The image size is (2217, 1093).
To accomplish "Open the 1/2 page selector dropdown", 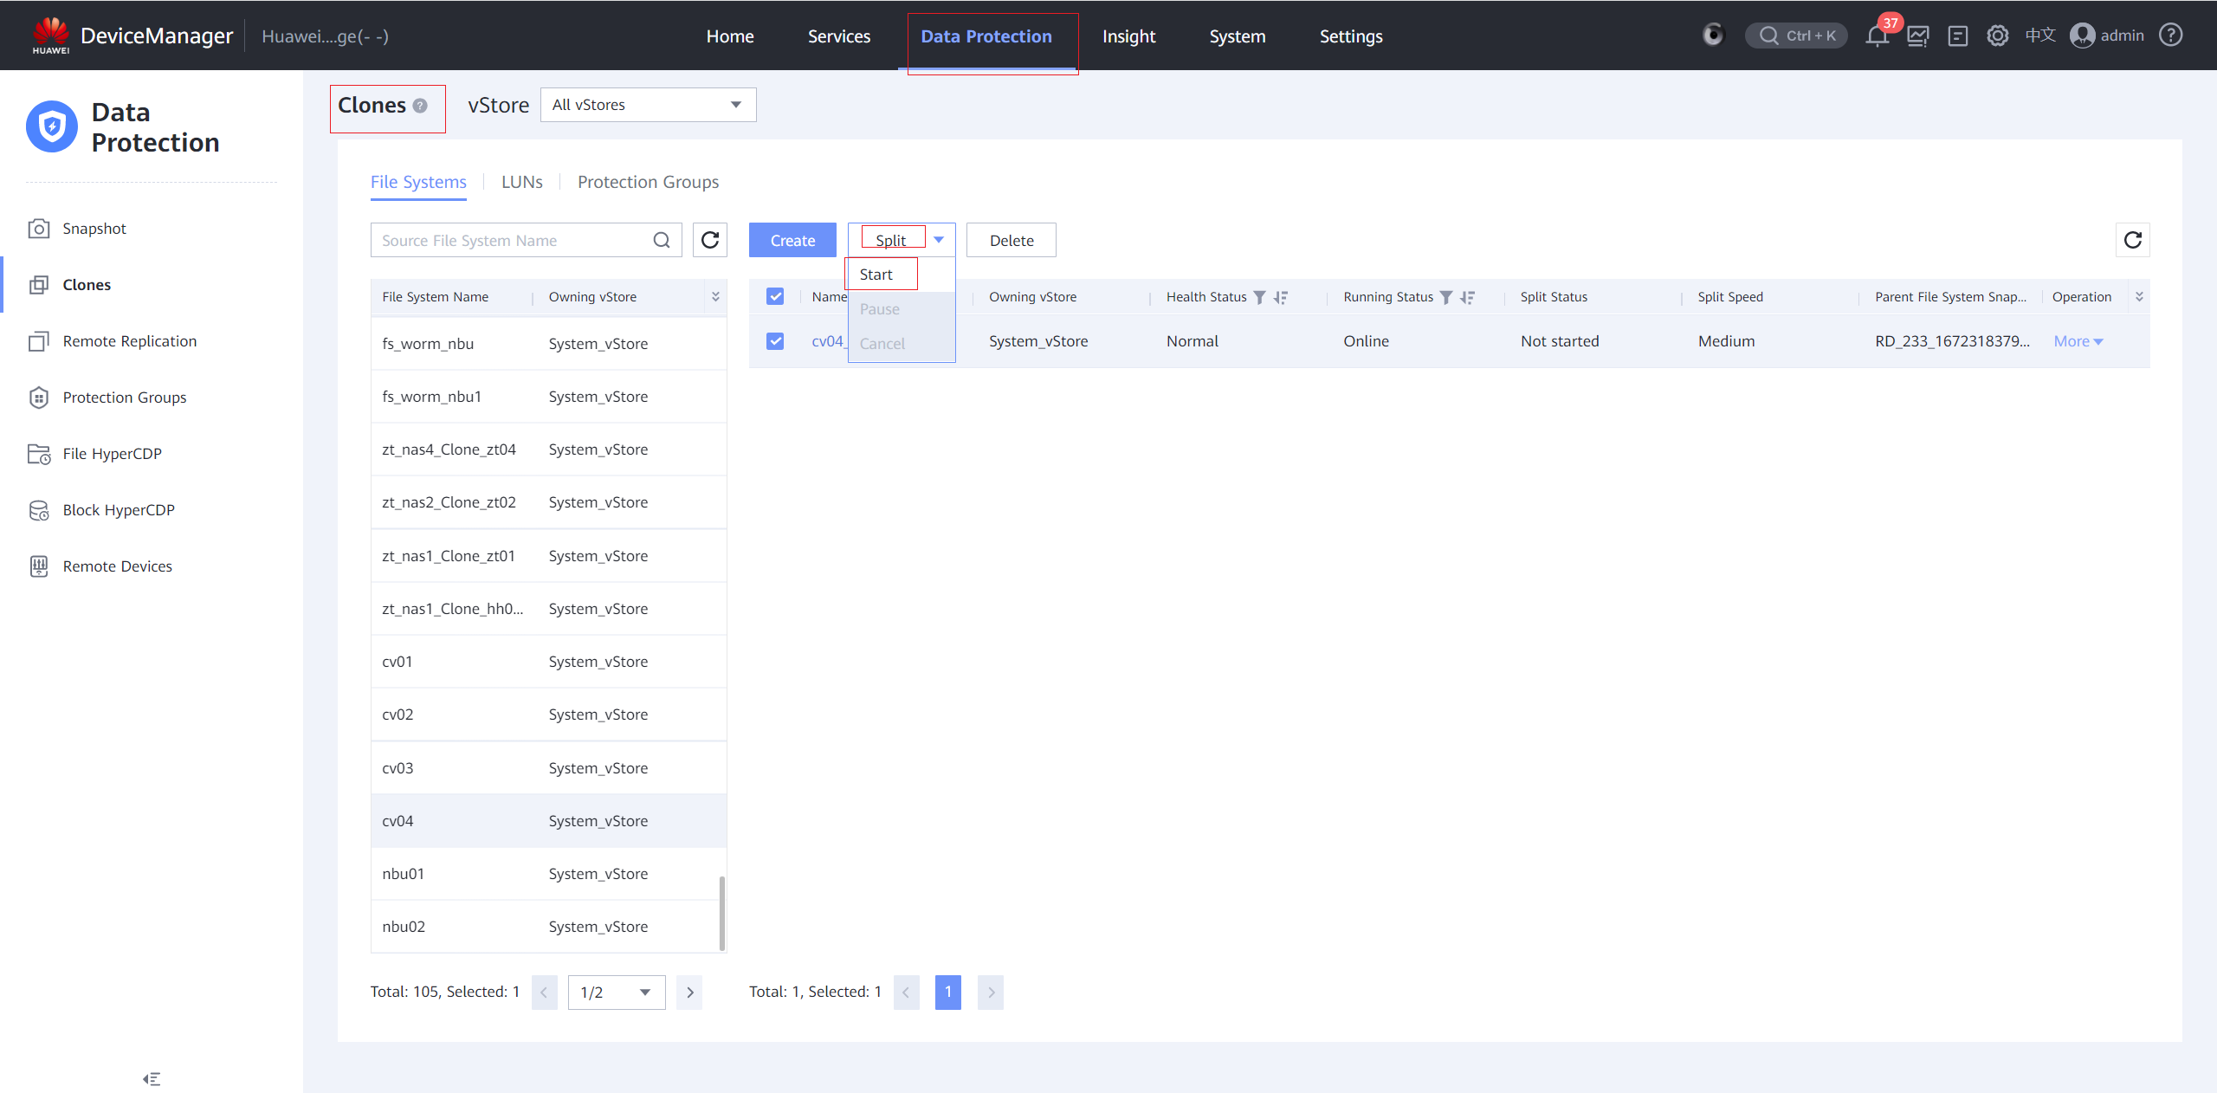I will click(616, 992).
